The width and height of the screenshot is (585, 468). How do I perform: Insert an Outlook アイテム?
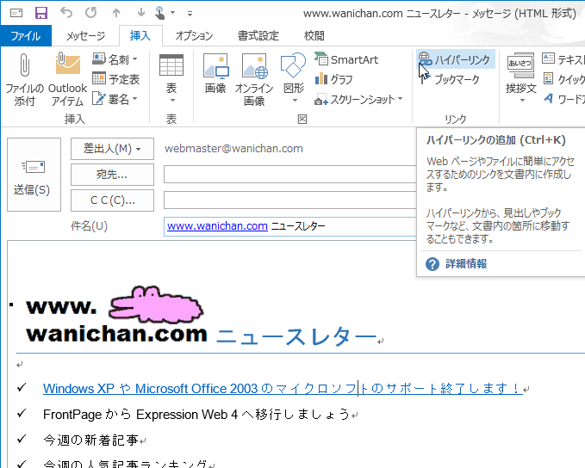tap(67, 79)
